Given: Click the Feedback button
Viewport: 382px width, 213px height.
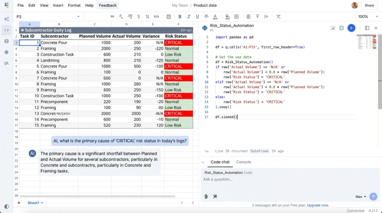Looking at the screenshot, I should [x=108, y=5].
